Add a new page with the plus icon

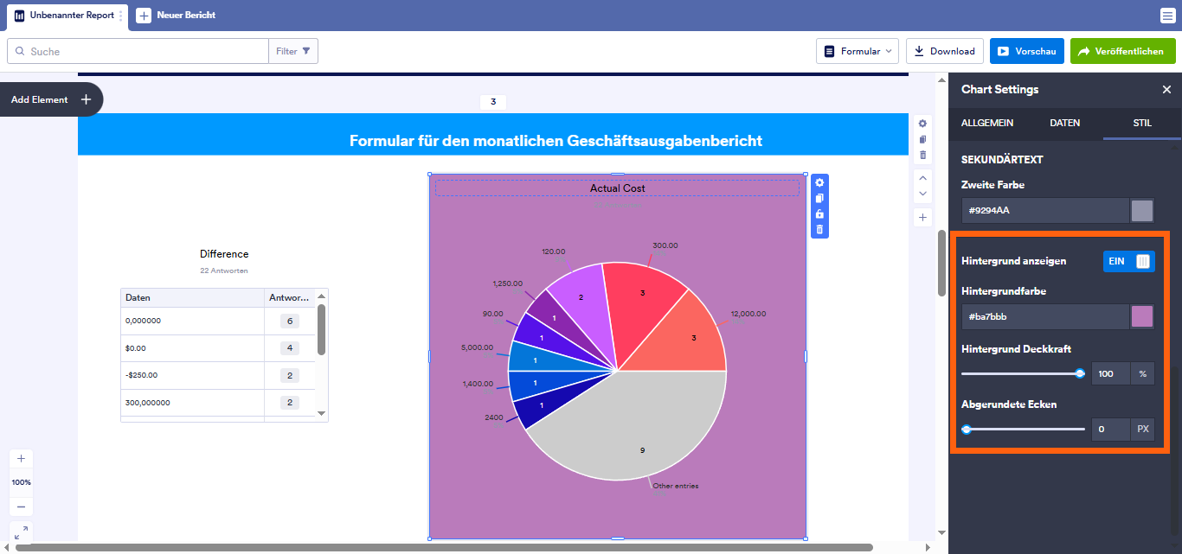922,217
